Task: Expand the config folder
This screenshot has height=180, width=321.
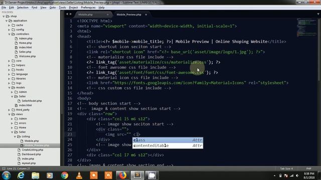Action: click(9, 30)
